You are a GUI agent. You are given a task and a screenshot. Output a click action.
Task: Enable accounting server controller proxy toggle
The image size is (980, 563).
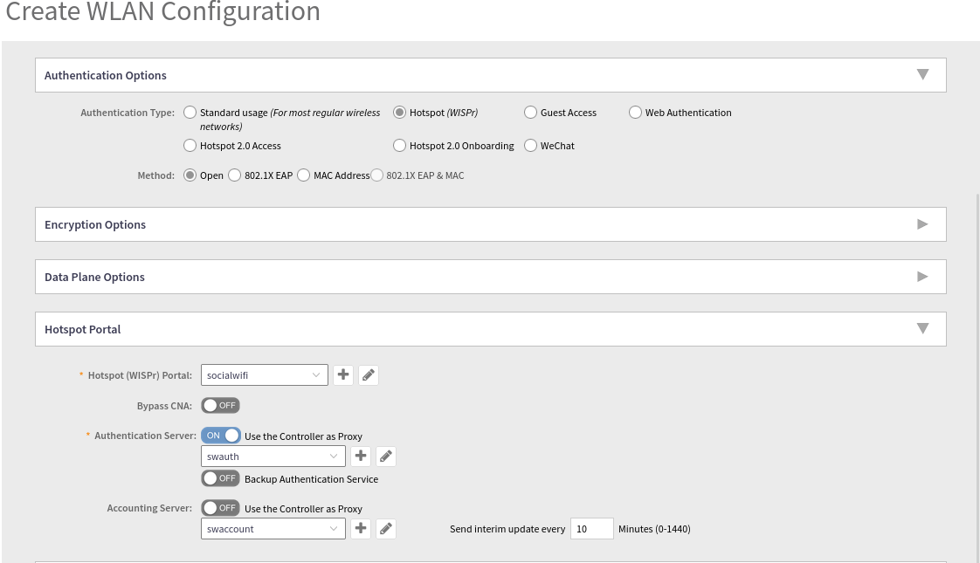[x=220, y=508]
